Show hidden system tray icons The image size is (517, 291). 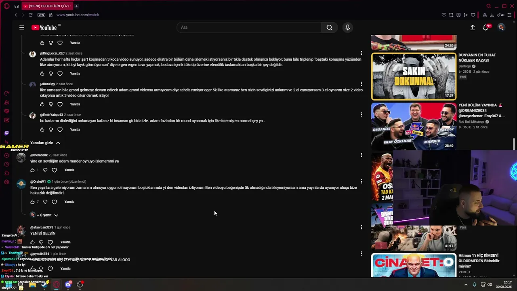[x=466, y=285]
